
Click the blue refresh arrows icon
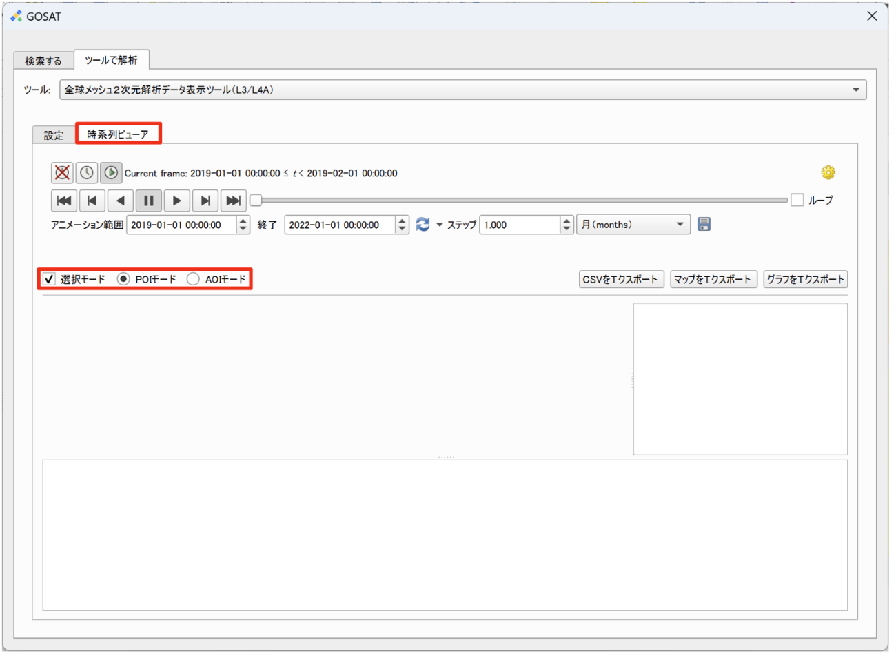pyautogui.click(x=422, y=224)
